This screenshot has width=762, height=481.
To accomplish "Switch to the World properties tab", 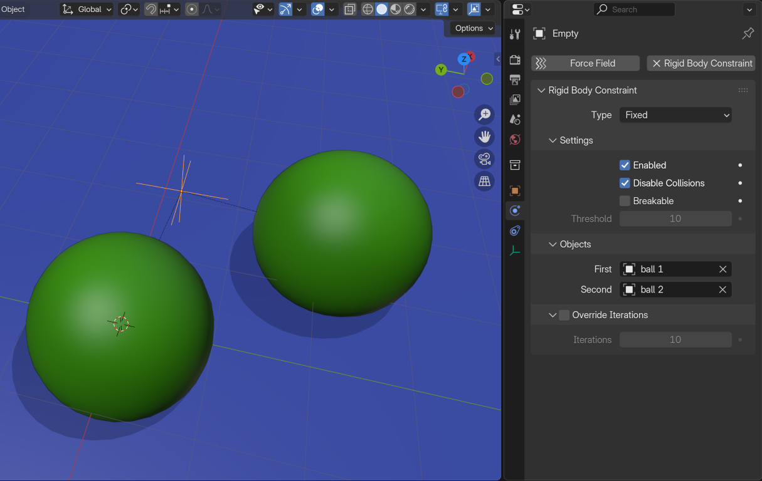I will [514, 139].
